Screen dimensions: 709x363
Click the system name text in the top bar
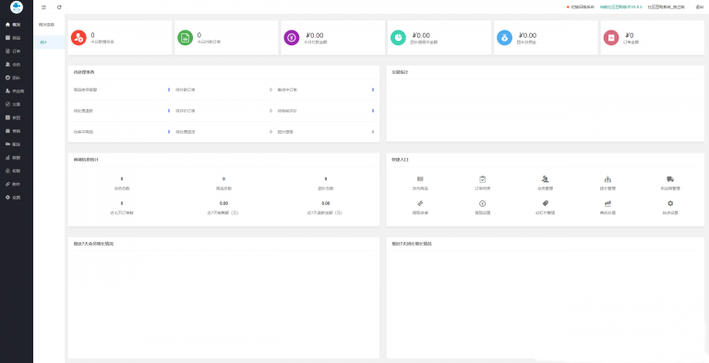(x=666, y=7)
